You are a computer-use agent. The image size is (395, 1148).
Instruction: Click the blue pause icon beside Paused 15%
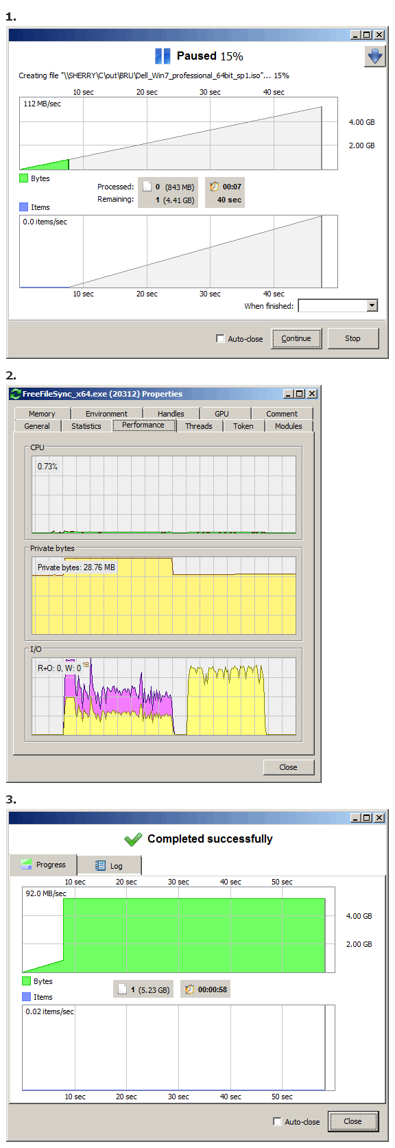pyautogui.click(x=162, y=56)
